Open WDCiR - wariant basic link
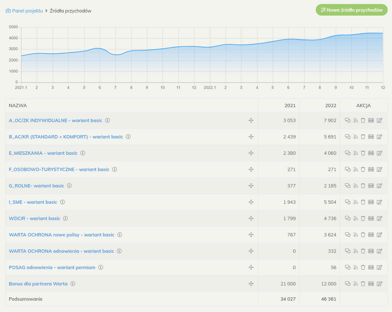This screenshot has height=312, width=392. click(35, 218)
